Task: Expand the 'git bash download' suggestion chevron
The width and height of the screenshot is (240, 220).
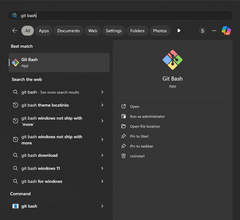Action: [102, 155]
